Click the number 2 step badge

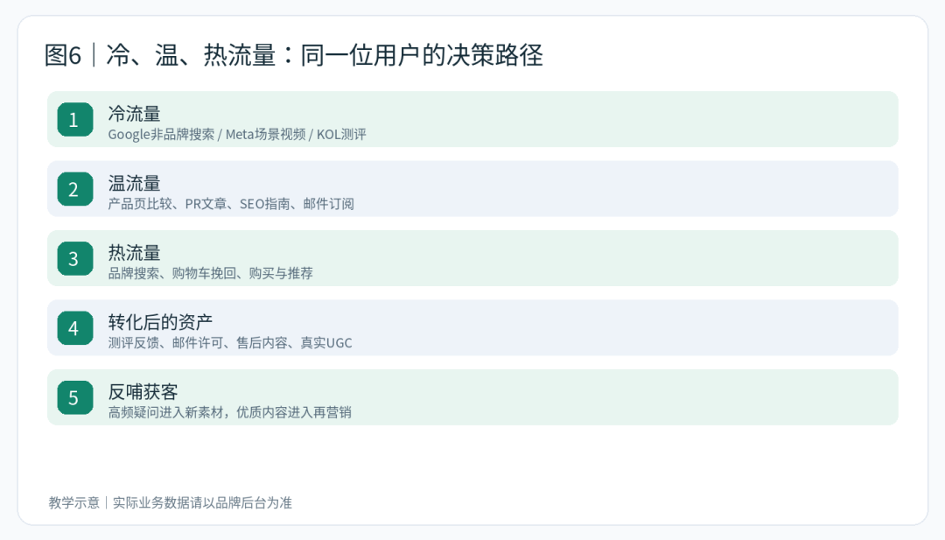[x=75, y=189]
